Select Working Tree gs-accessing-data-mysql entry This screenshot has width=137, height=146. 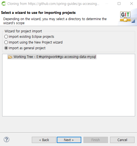[52, 57]
